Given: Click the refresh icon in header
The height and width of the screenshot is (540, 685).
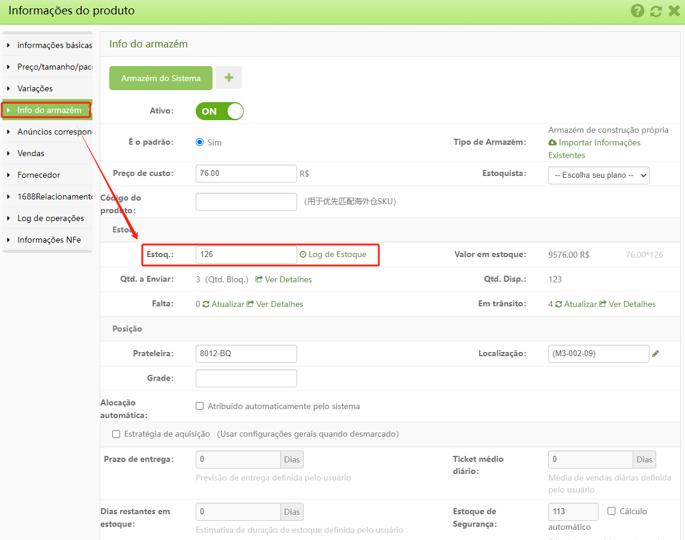Looking at the screenshot, I should 656,11.
